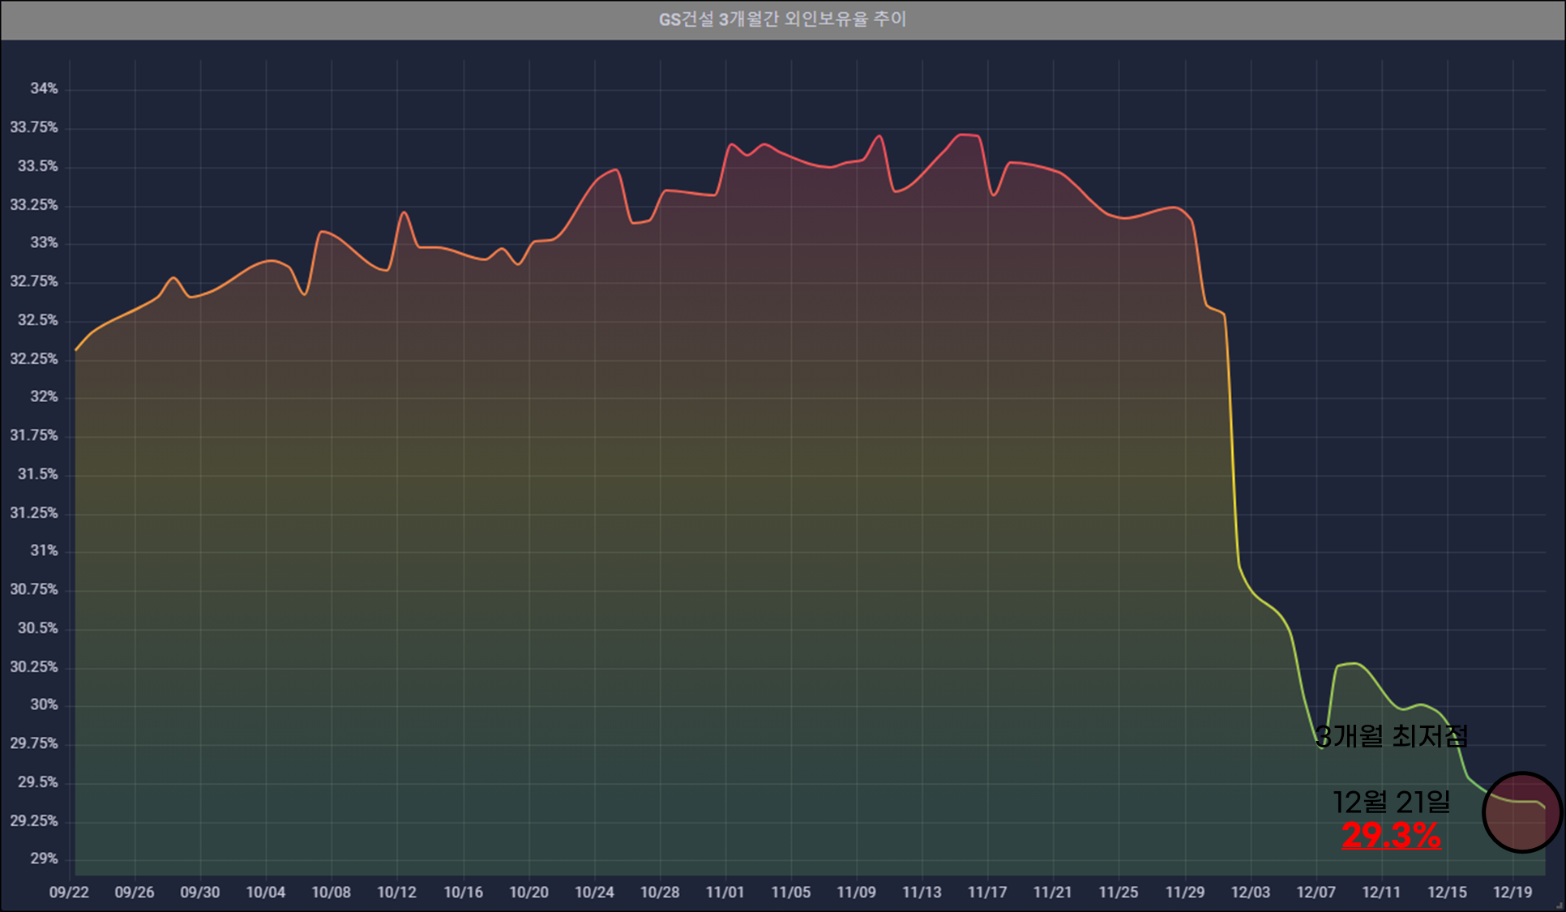Click the red 29.3% annotation text

(1391, 836)
